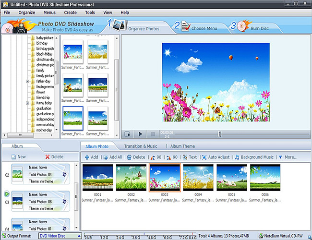This screenshot has height=240, width=312.
Task: Switch to the Album Theme tab
Action: pos(182,146)
